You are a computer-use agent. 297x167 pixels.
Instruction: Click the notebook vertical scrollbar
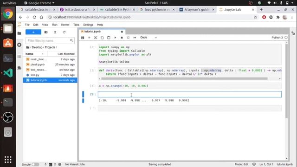click(286, 81)
